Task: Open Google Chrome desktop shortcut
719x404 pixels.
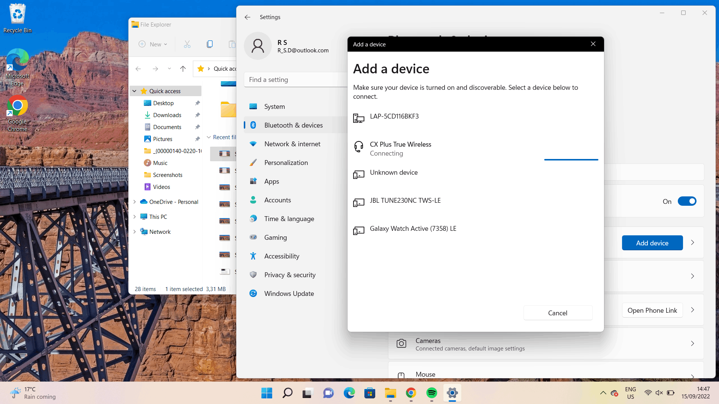Action: coord(17,113)
